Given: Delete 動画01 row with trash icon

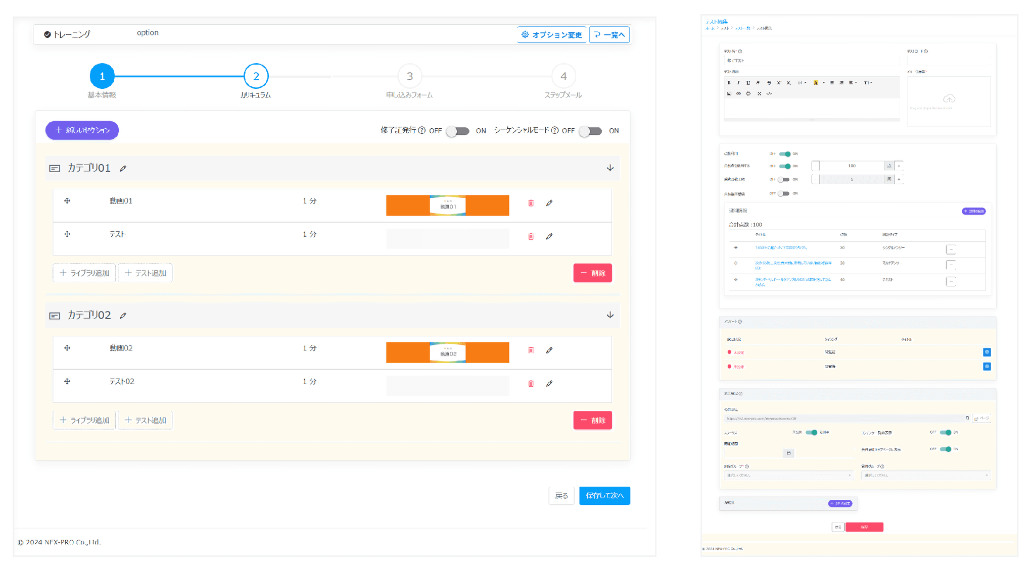Looking at the screenshot, I should pyautogui.click(x=531, y=203).
